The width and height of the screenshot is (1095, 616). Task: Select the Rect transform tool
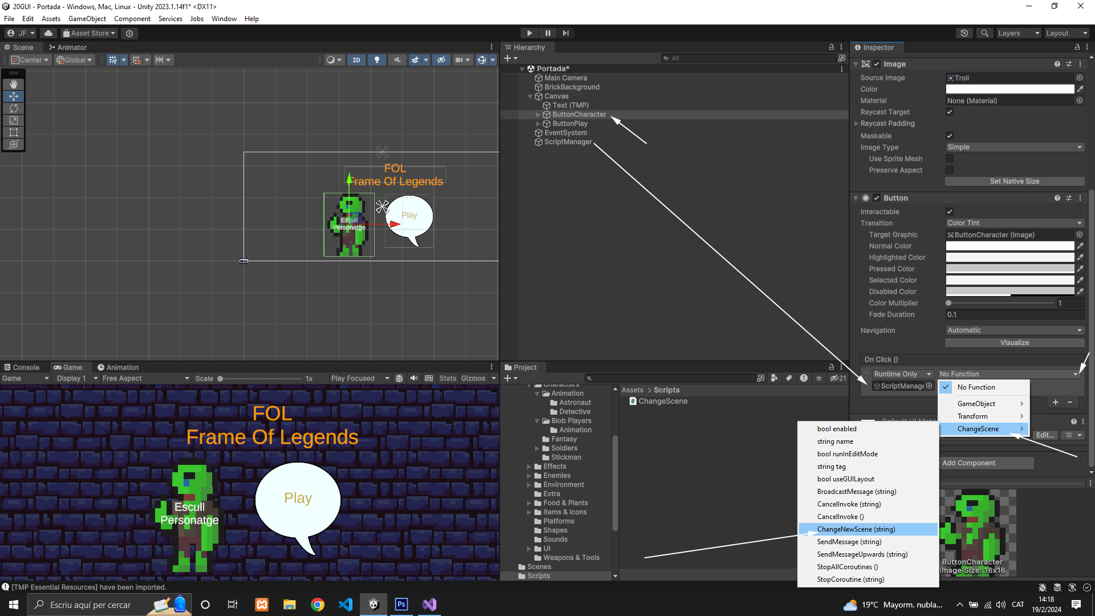14,132
